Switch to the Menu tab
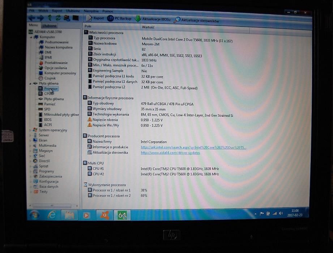 tap(33, 25)
